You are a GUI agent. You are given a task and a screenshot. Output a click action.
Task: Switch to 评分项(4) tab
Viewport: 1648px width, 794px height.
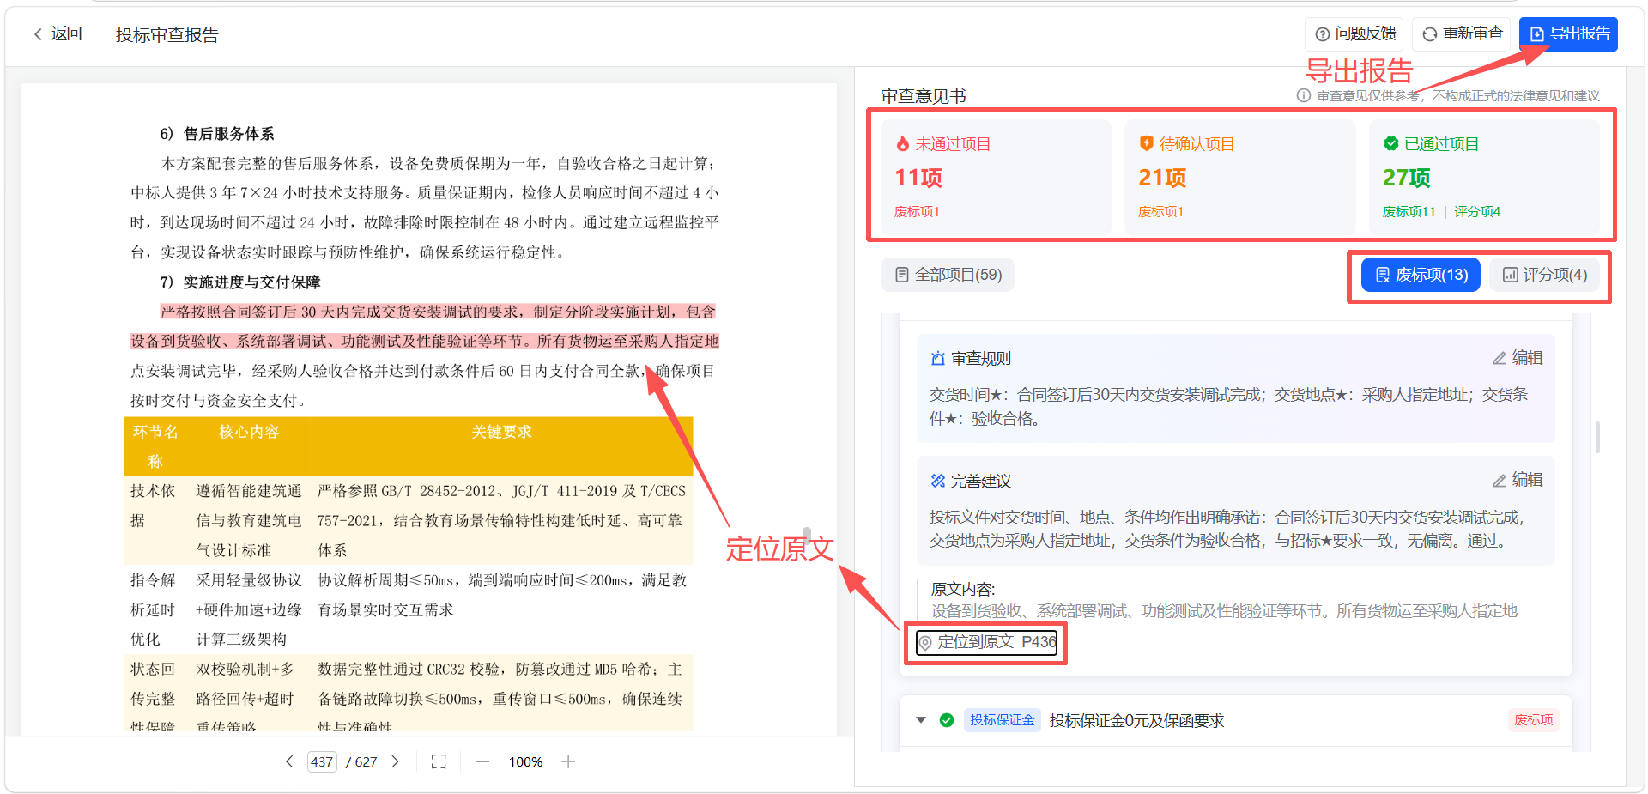tap(1544, 275)
